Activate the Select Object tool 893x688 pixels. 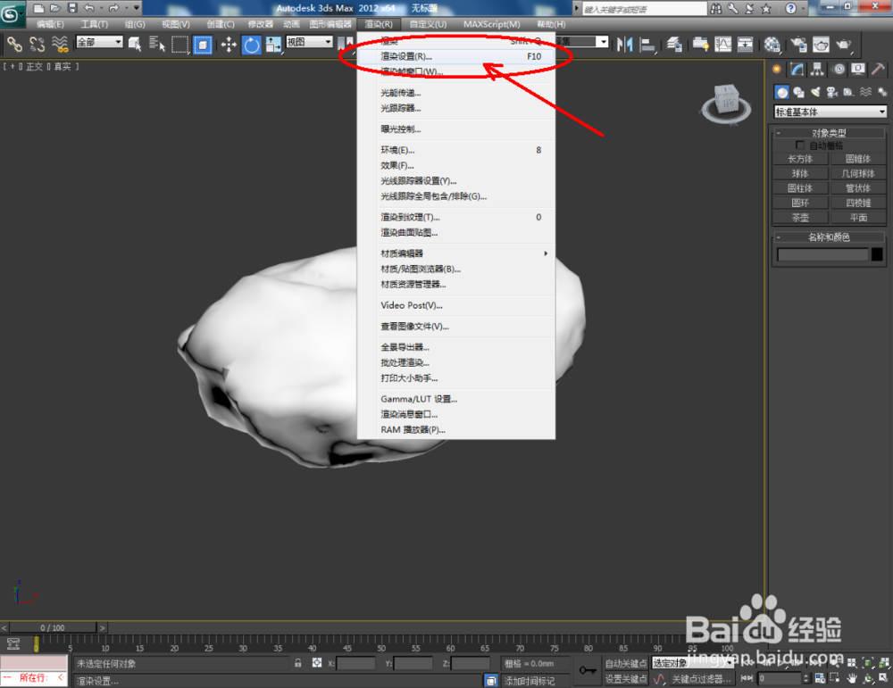(x=135, y=44)
